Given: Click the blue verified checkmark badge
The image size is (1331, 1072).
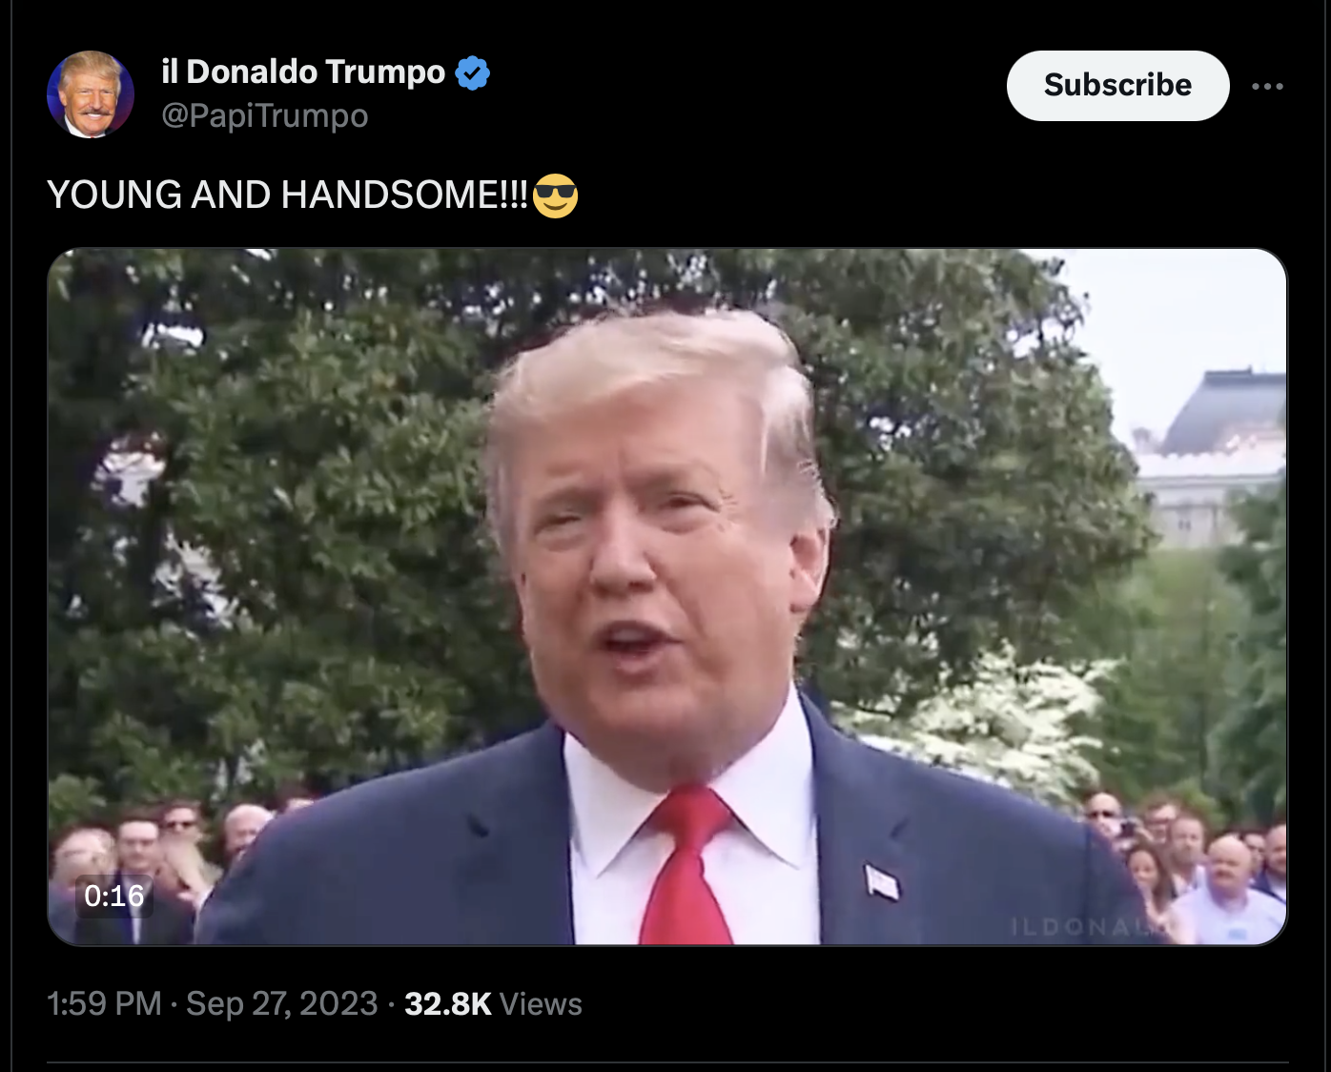Looking at the screenshot, I should 473,72.
